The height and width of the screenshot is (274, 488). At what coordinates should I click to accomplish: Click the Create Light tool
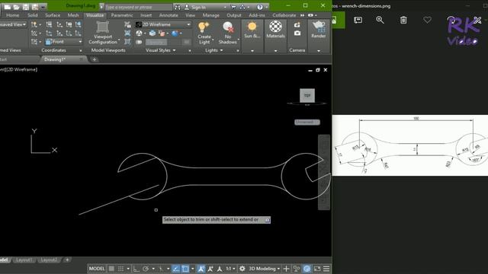coord(204,33)
